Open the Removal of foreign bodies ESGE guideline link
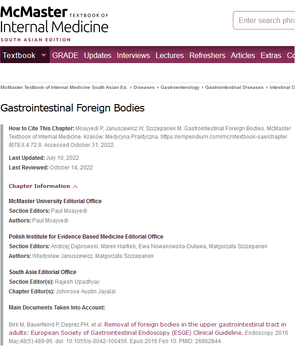 147,328
